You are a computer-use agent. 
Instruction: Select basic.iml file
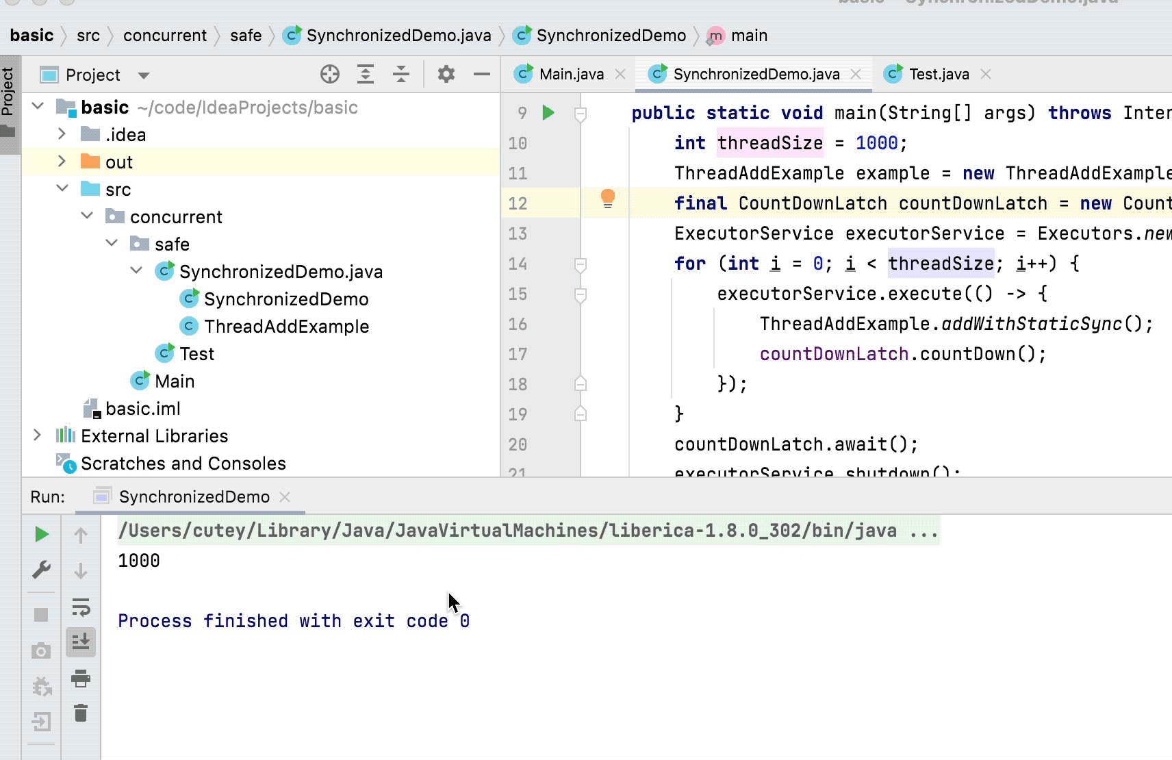tap(131, 409)
